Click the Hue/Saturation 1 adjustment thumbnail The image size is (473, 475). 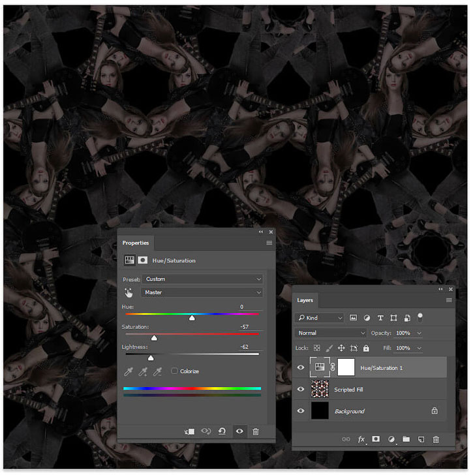[321, 369]
